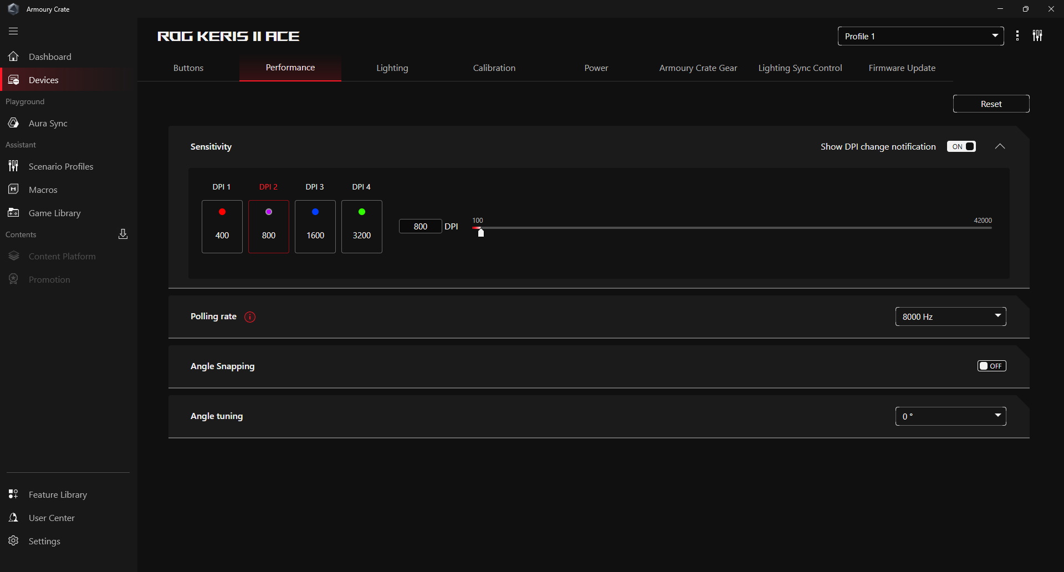The height and width of the screenshot is (572, 1064).
Task: Open User Center from the sidebar
Action: [69, 518]
